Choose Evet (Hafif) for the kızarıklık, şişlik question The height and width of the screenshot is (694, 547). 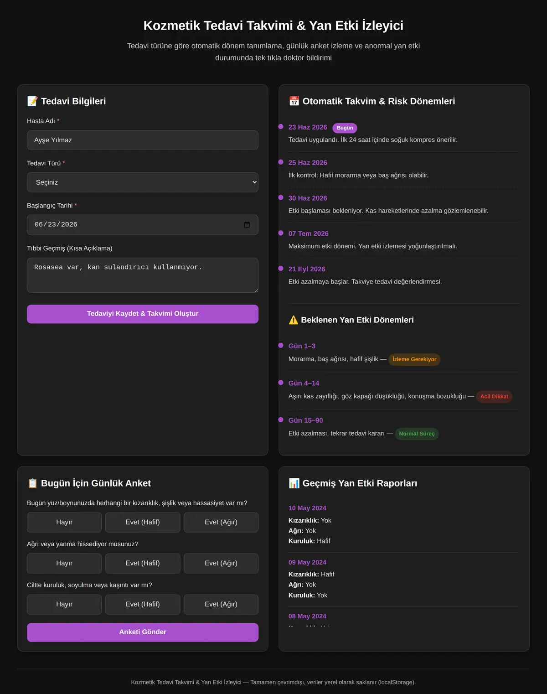coord(143,523)
